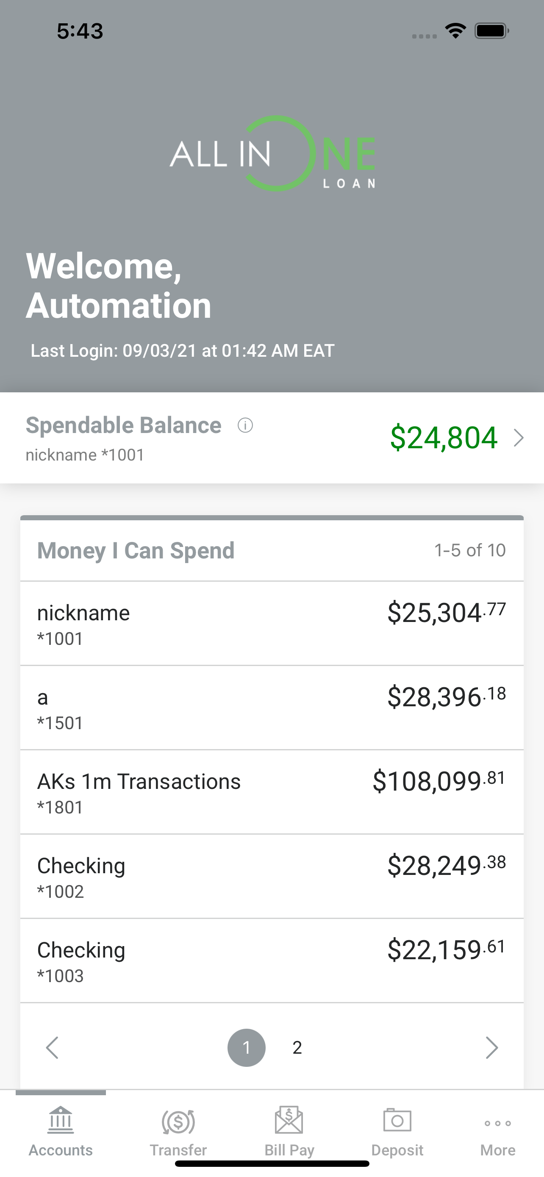This screenshot has height=1177, width=544.
Task: Open the Accounts tab icon
Action: point(60,1120)
